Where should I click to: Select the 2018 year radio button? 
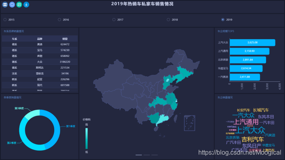pyautogui.click(x=168, y=20)
